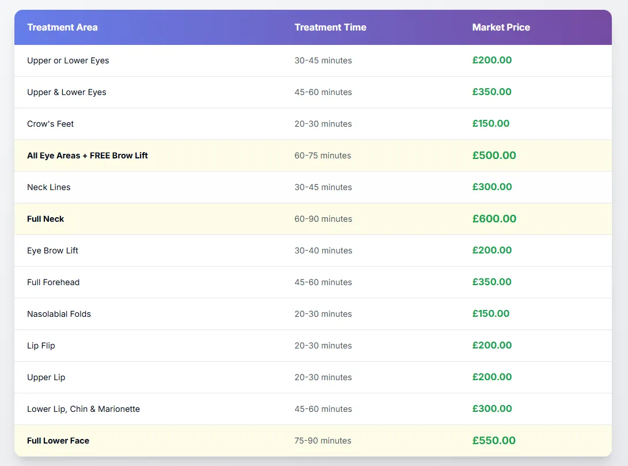628x466 pixels.
Task: Click the Treatment Area column header
Action: (62, 27)
